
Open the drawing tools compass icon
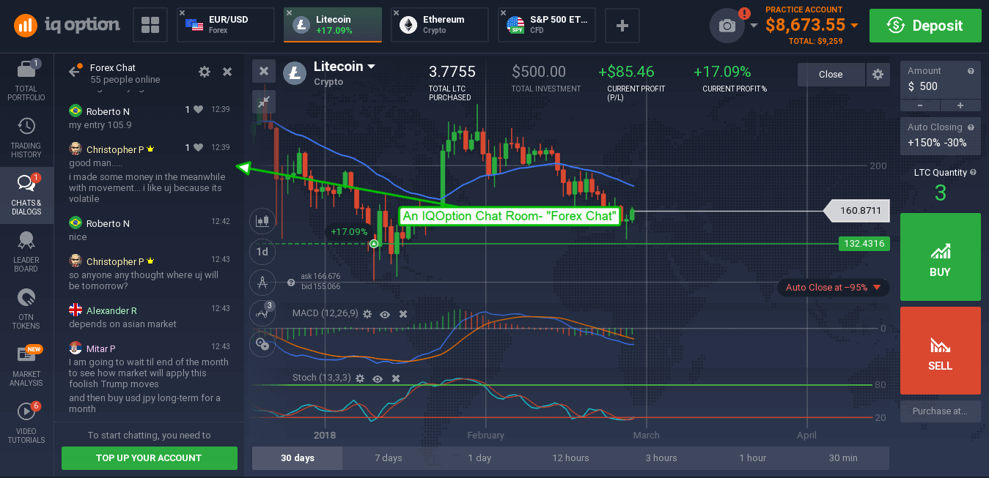[x=262, y=282]
